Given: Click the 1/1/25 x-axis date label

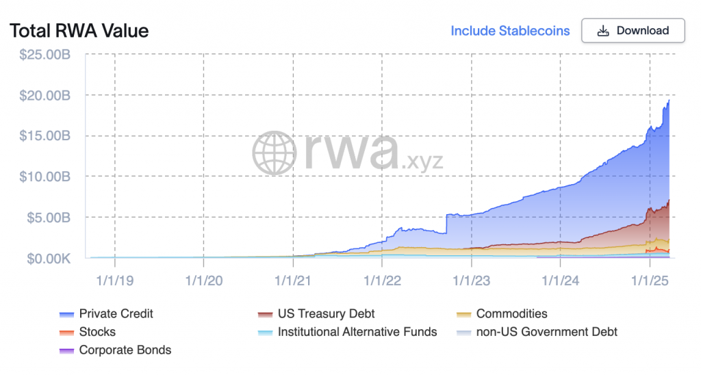Looking at the screenshot, I should (x=650, y=280).
